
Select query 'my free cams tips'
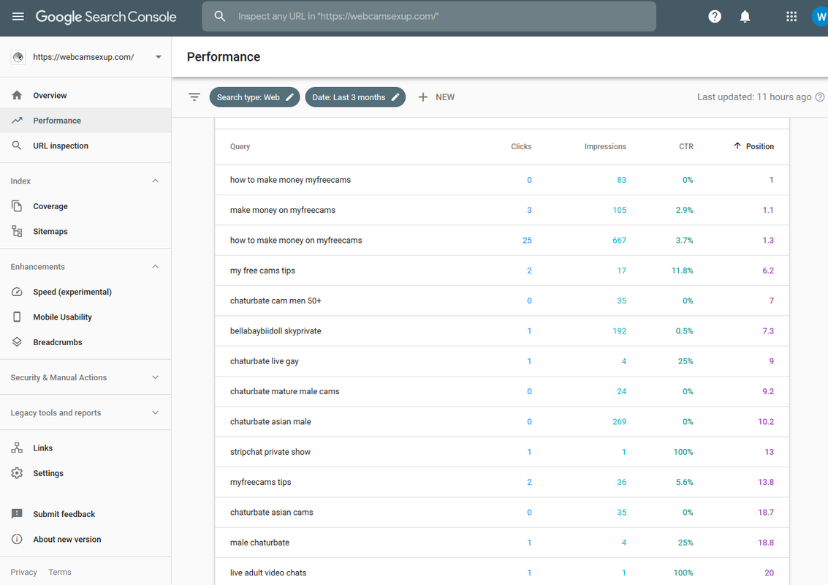click(x=501, y=270)
